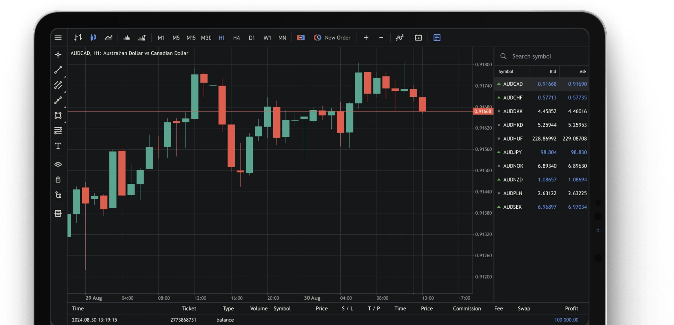Viewport: 674px width, 325px height.
Task: Click the 0.91668 current price label
Action: point(483,111)
